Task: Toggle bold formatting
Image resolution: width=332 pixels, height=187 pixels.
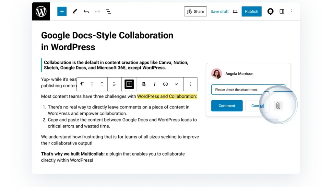Action: pos(144,84)
